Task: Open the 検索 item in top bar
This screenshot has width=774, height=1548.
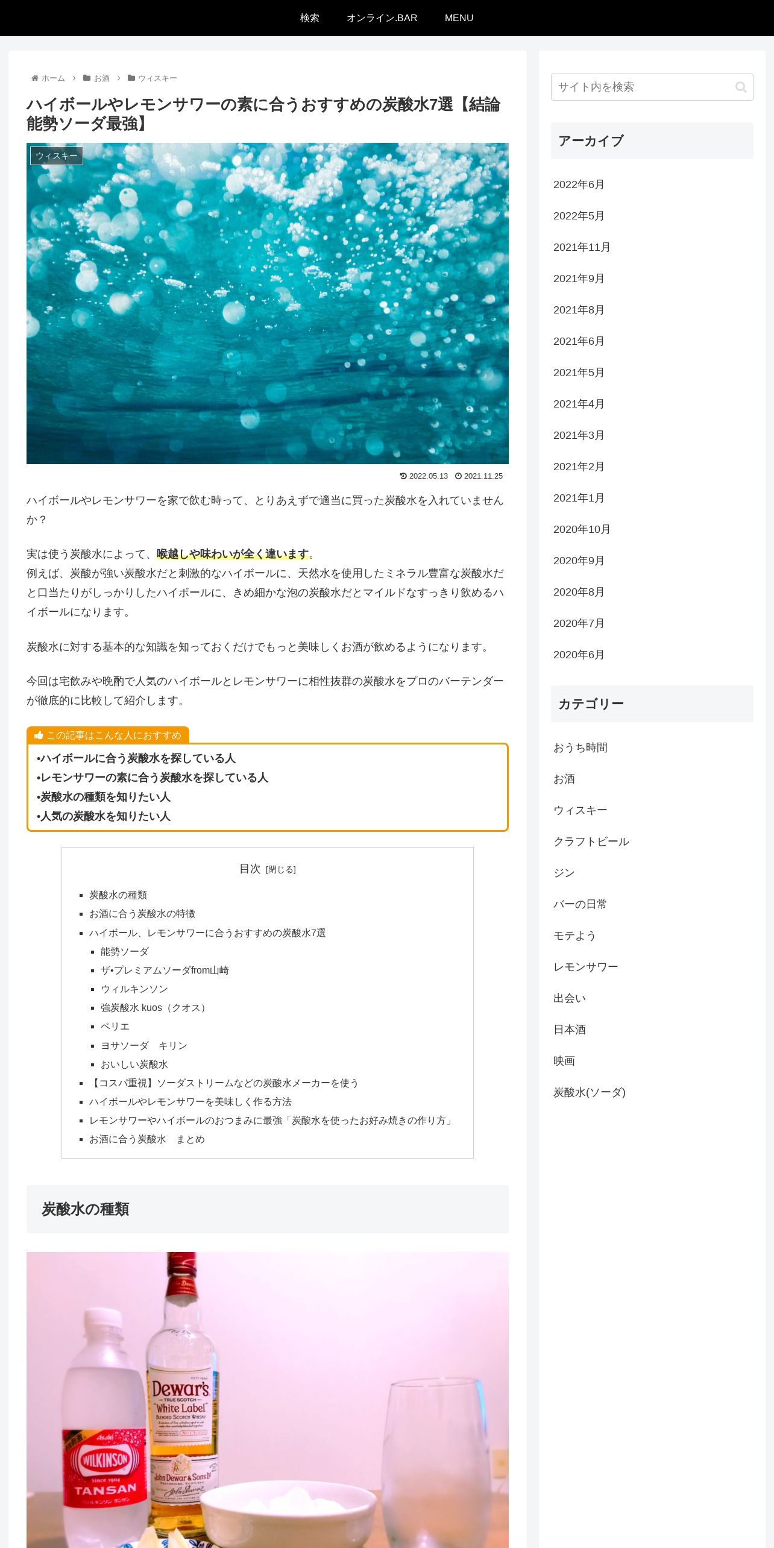Action: tap(310, 18)
